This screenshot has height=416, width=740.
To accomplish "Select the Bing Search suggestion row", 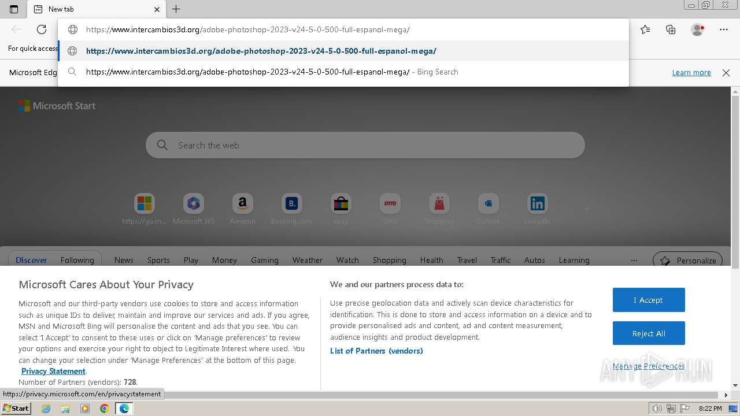I will click(x=343, y=72).
